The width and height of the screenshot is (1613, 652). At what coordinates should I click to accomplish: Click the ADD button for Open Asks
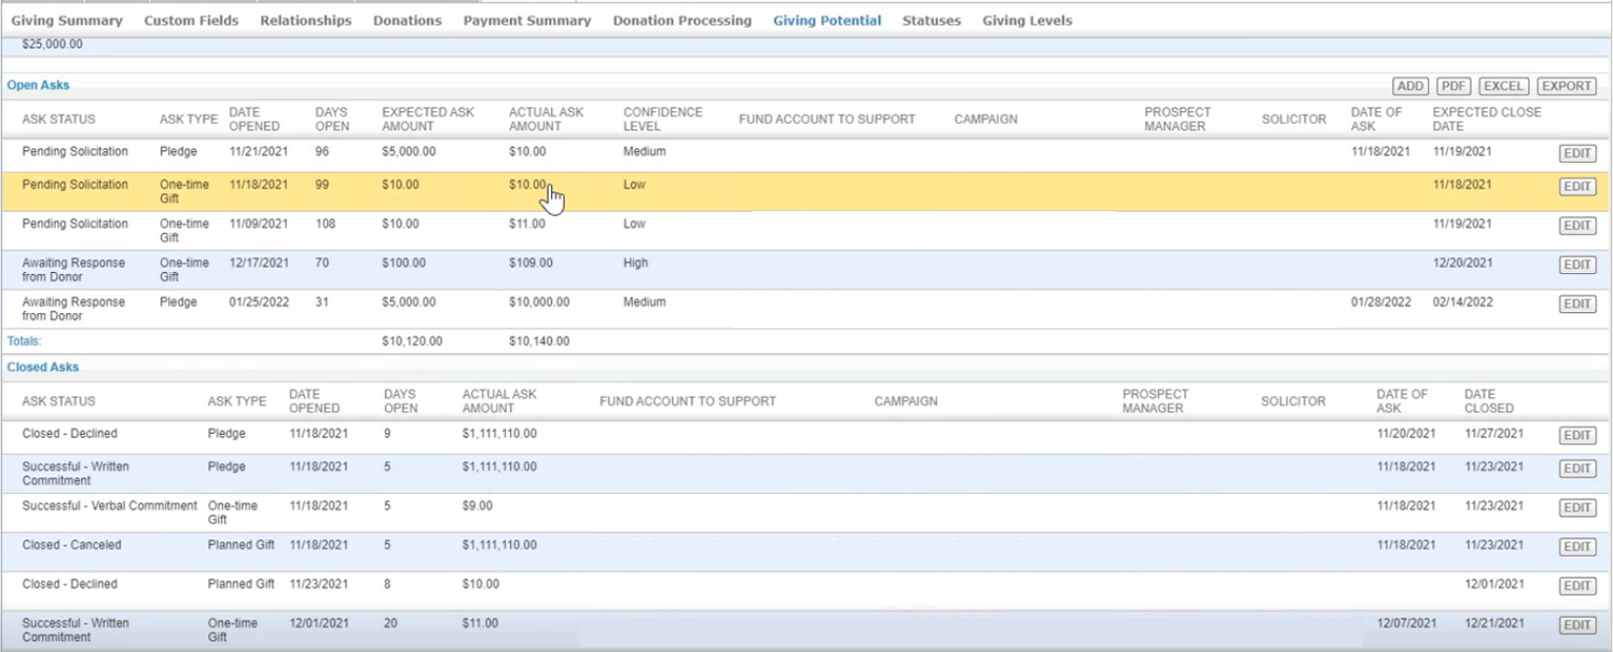tap(1411, 86)
